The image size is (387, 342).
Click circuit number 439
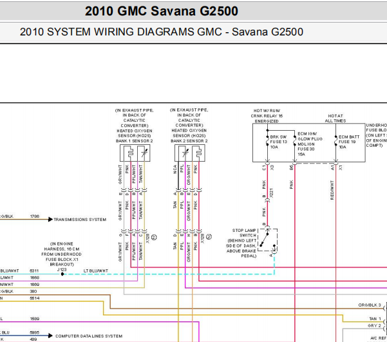tap(33, 339)
